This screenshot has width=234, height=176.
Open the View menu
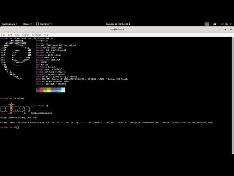click(x=17, y=35)
